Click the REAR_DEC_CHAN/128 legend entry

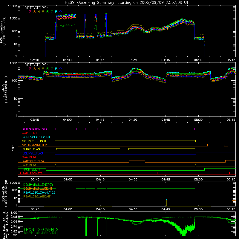[x=39, y=192]
